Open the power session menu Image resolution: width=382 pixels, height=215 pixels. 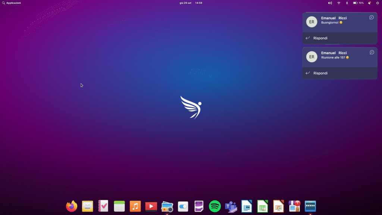click(x=377, y=3)
